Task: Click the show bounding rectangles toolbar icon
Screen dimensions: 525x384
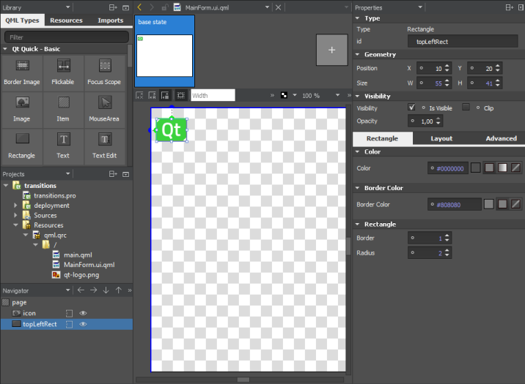Action: click(181, 96)
